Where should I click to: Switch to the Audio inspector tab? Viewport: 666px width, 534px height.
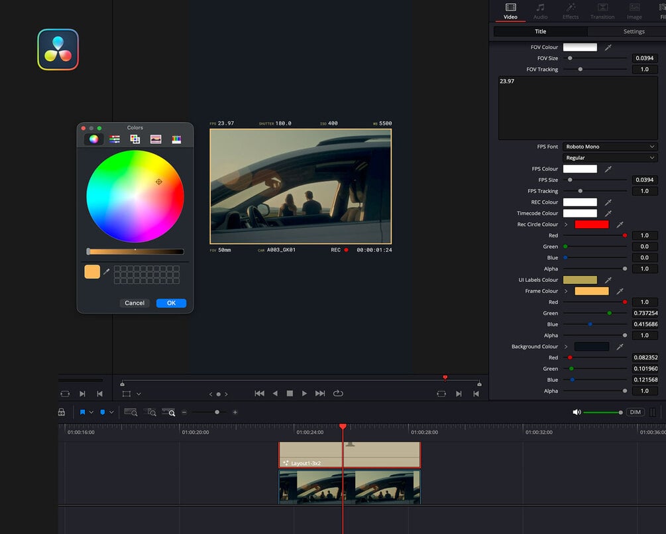pos(540,11)
